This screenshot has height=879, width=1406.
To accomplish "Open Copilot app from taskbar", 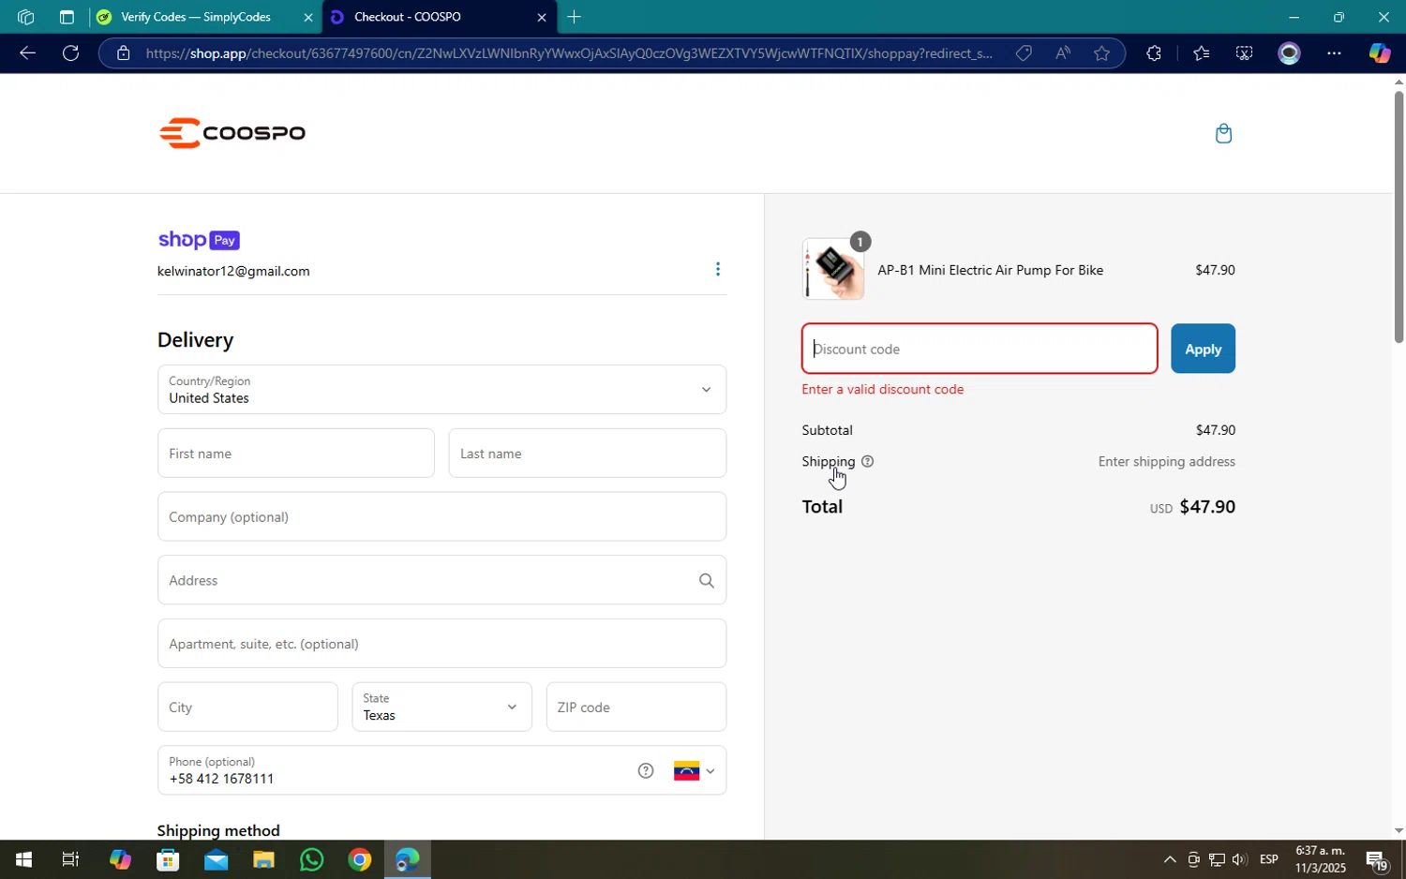I will (x=120, y=859).
